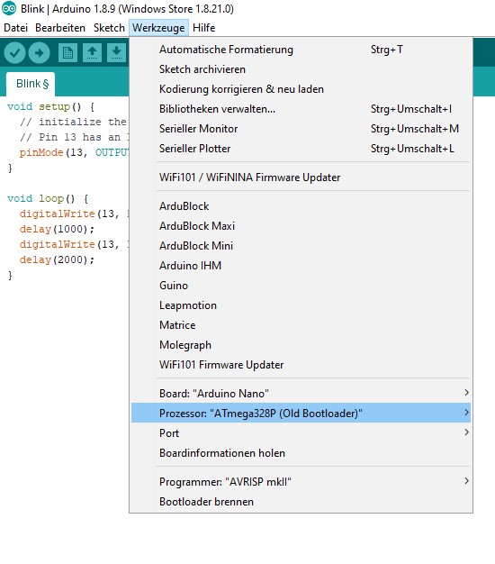Switch to the Blink sketch tab
This screenshot has height=564, width=495.
[x=32, y=84]
